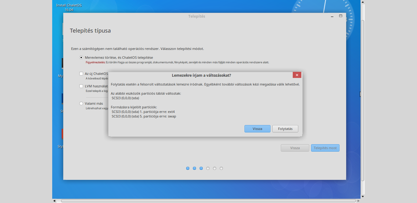The width and height of the screenshot is (417, 203).
Task: Minimize the Telepítés installer window
Action: 332,16
